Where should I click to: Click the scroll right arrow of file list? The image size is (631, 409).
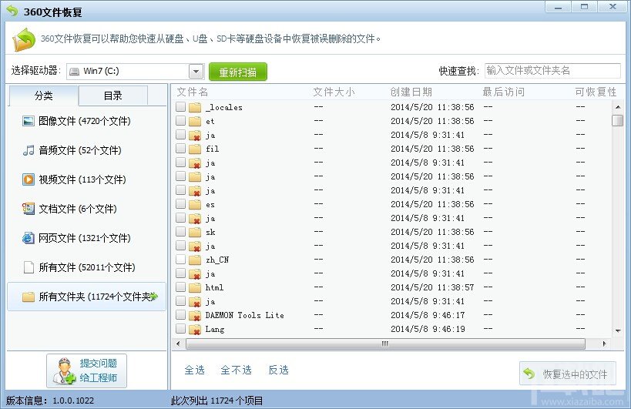604,344
